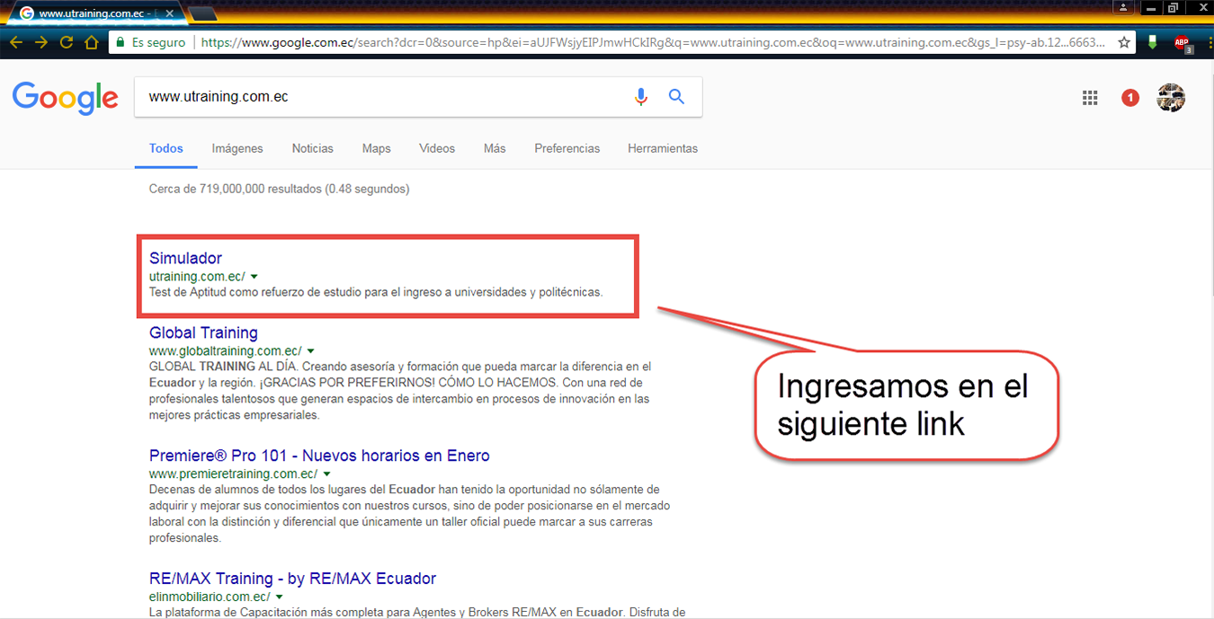Select the Todos tab

coord(166,148)
